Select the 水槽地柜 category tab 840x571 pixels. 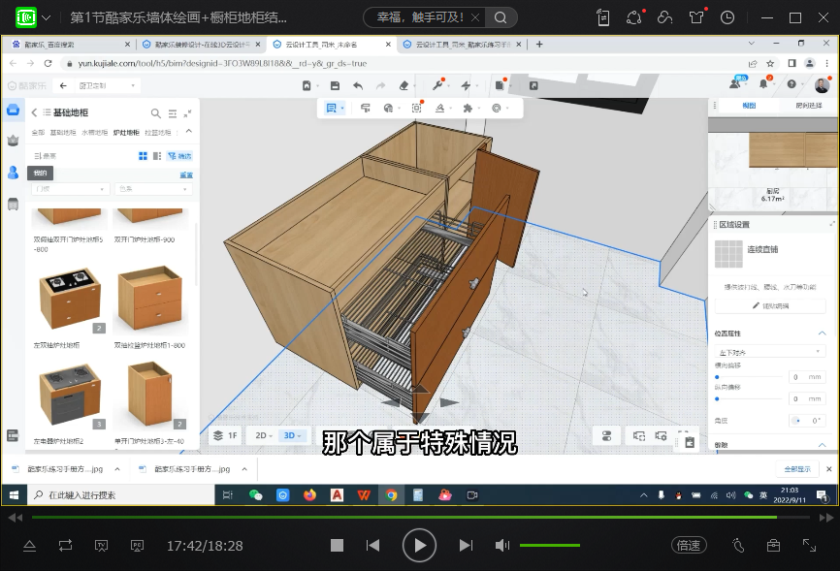pyautogui.click(x=94, y=132)
